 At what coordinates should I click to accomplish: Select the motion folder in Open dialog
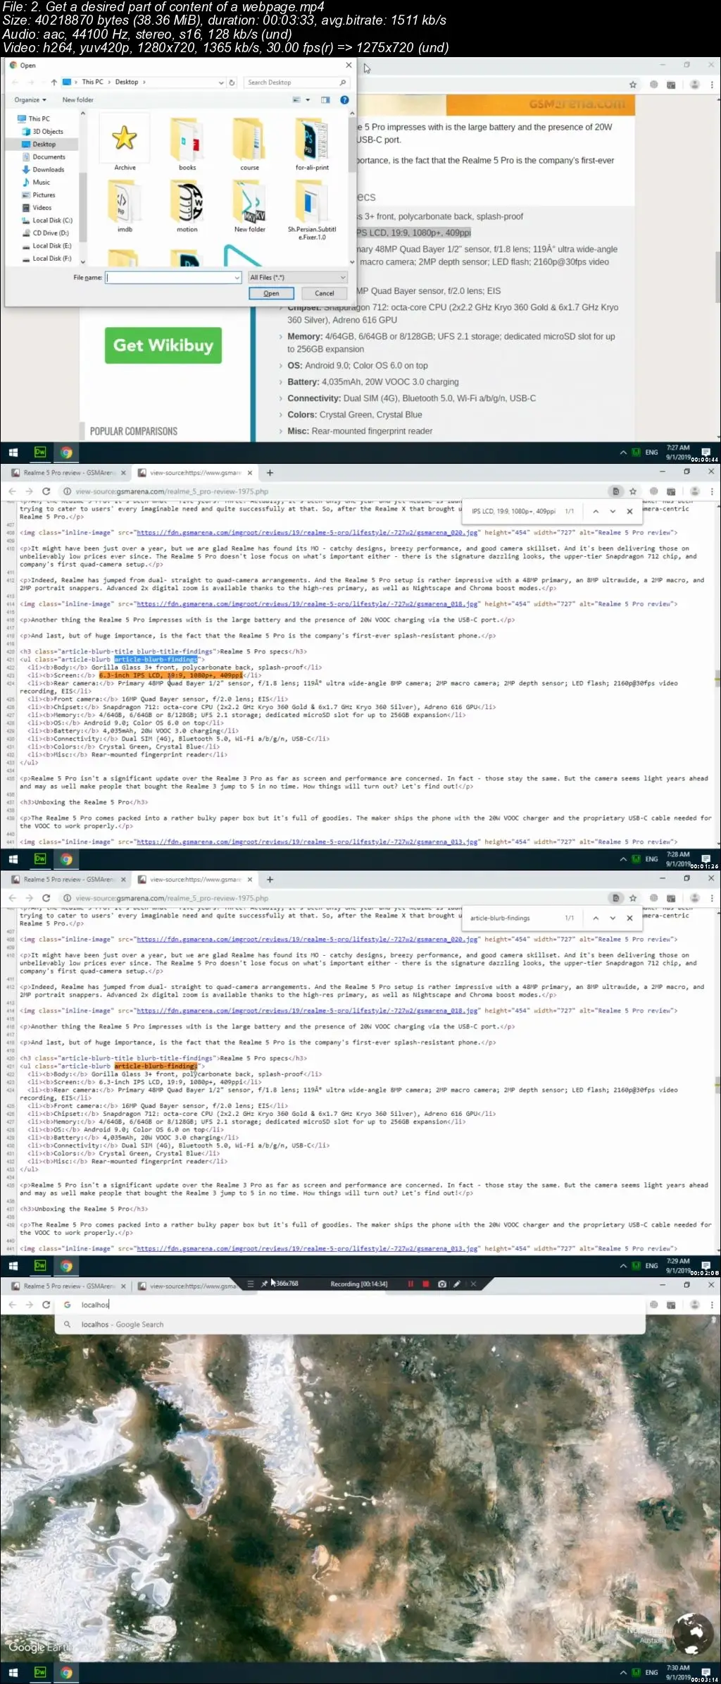(x=187, y=206)
